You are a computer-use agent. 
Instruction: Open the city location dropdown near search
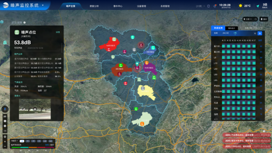point(248,19)
